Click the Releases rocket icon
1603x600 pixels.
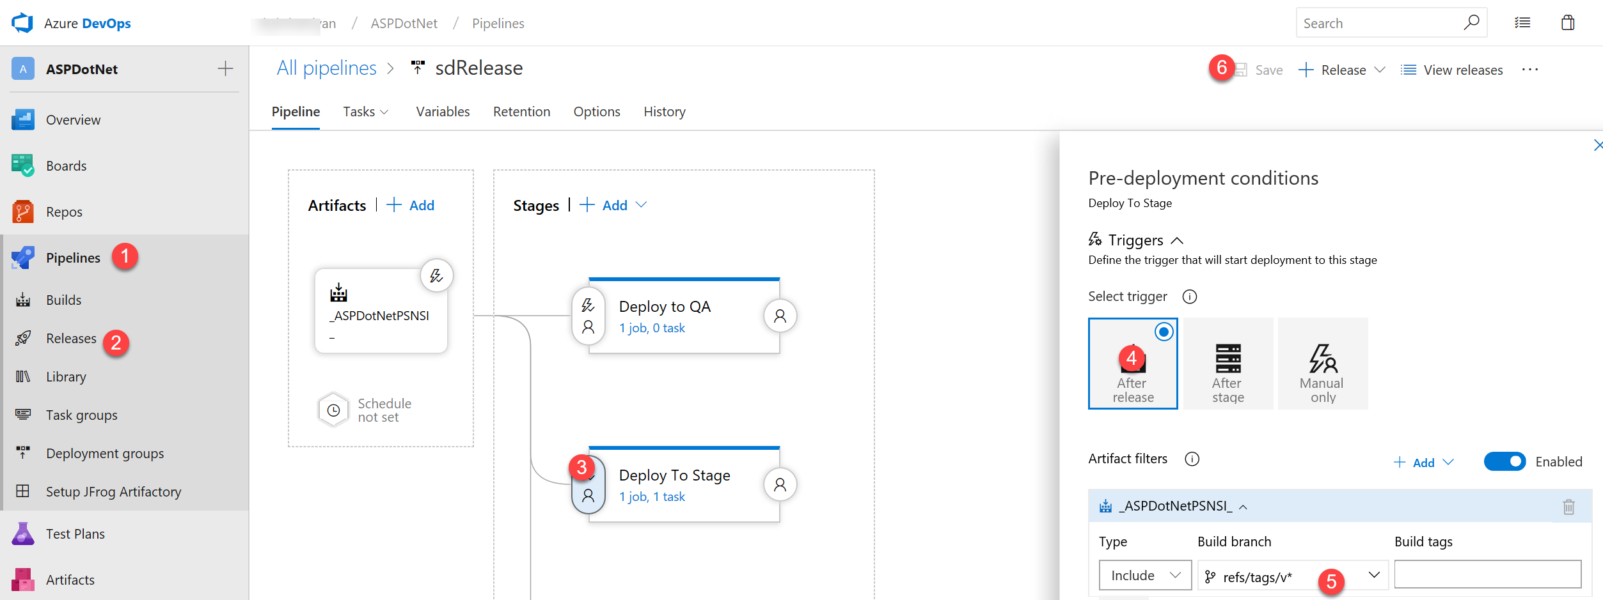click(x=23, y=338)
